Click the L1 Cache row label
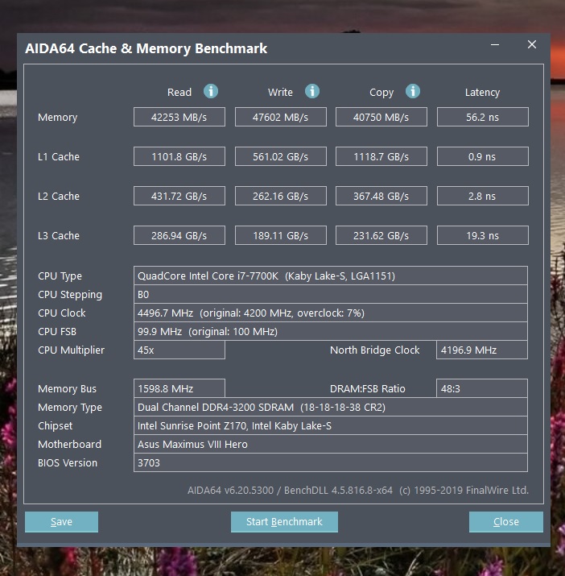 (59, 156)
